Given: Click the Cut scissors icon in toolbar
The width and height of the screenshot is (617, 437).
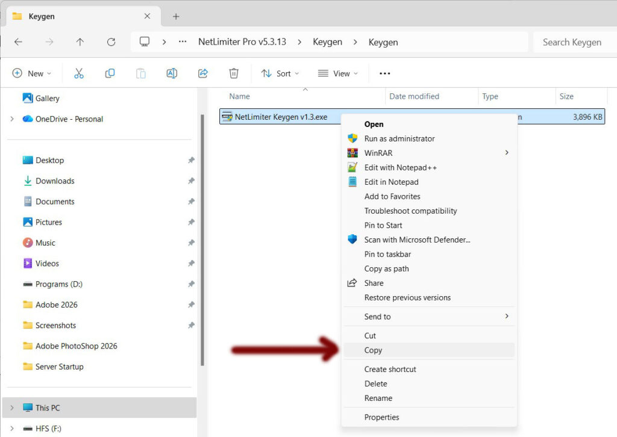Looking at the screenshot, I should [x=79, y=73].
